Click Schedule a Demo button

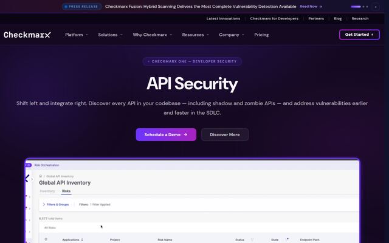[x=166, y=134]
